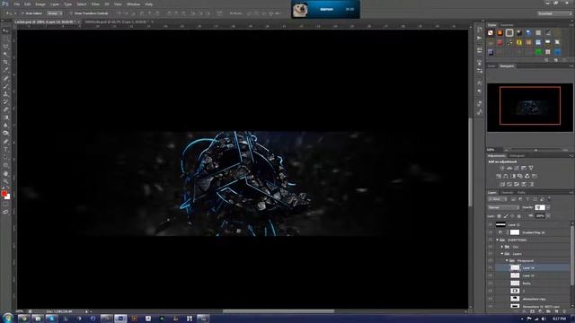The image size is (575, 323).
Task: Switch to the Channels tab
Action: (x=508, y=193)
